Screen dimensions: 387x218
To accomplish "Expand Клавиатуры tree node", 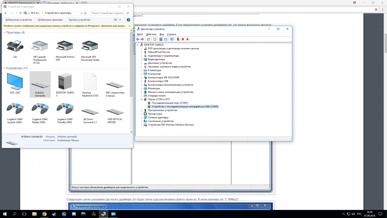I will [x=141, y=70].
